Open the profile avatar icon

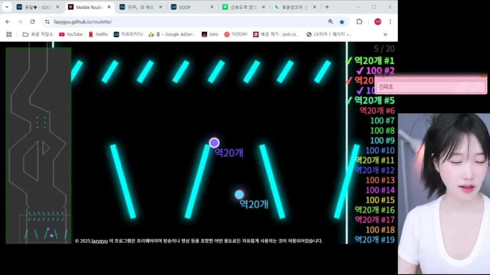378,22
